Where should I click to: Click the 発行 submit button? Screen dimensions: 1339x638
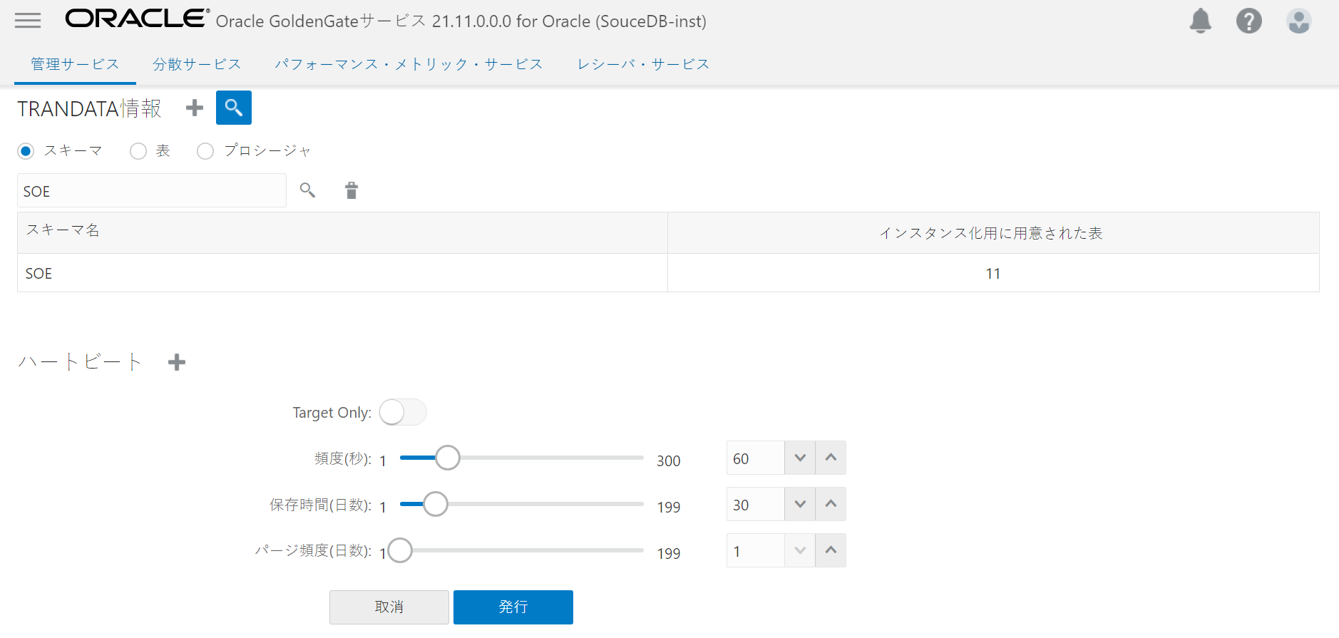(x=513, y=607)
